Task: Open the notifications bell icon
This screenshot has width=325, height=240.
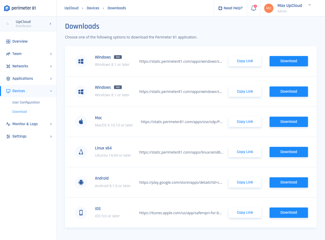Action: click(x=254, y=8)
